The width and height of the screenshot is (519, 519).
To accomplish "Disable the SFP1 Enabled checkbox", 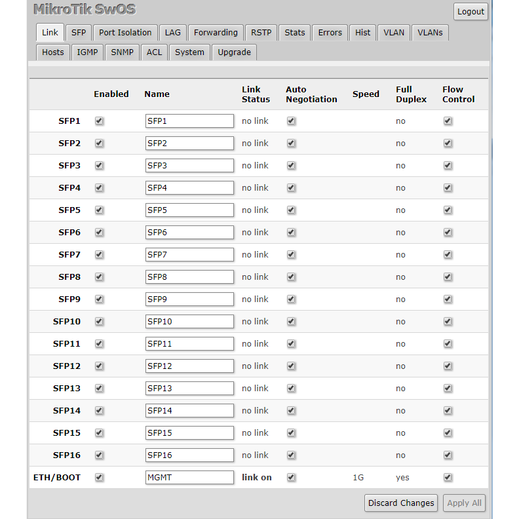I will pos(99,121).
